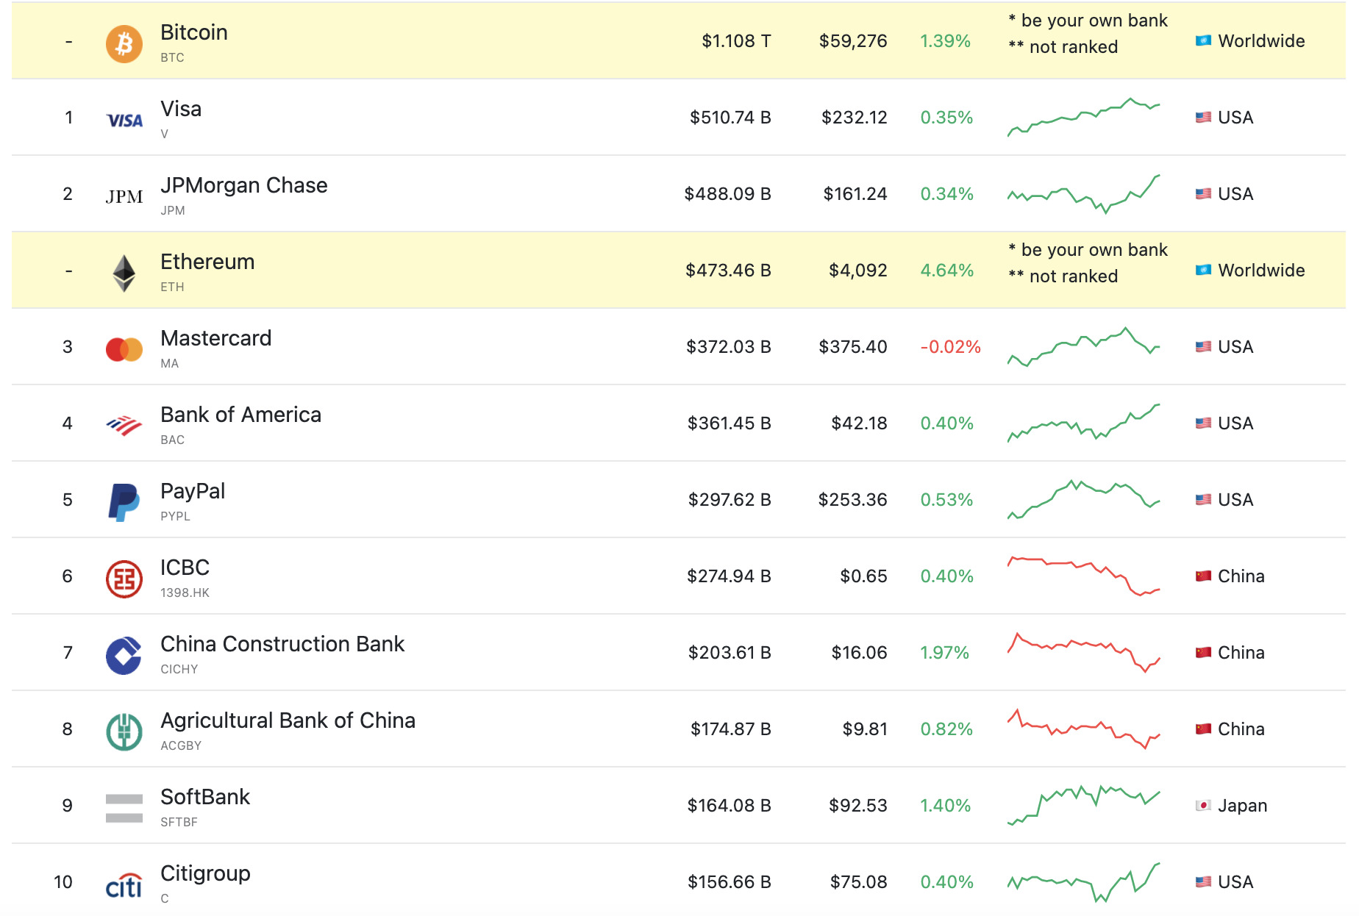The image size is (1359, 916).
Task: Click Citigroup market cap $156.66 B
Action: pyautogui.click(x=729, y=881)
